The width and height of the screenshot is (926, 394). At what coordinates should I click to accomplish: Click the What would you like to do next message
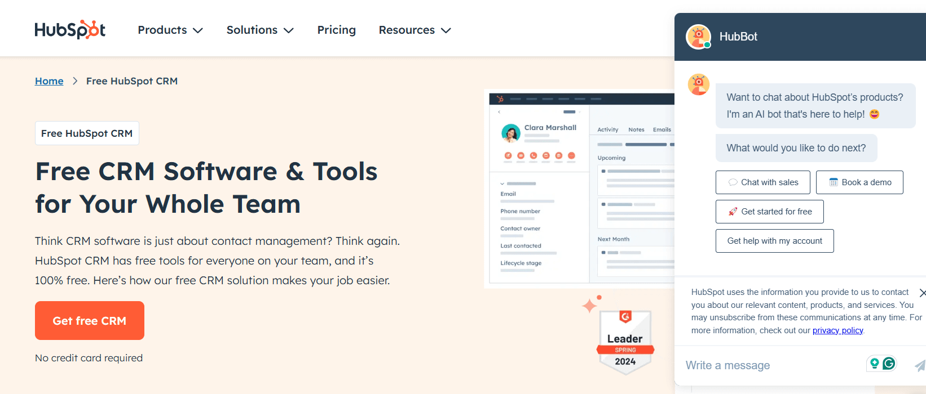click(796, 148)
